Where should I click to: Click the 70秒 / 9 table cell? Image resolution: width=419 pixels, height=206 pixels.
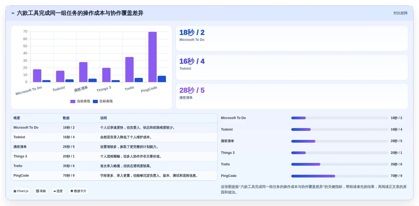pos(69,176)
